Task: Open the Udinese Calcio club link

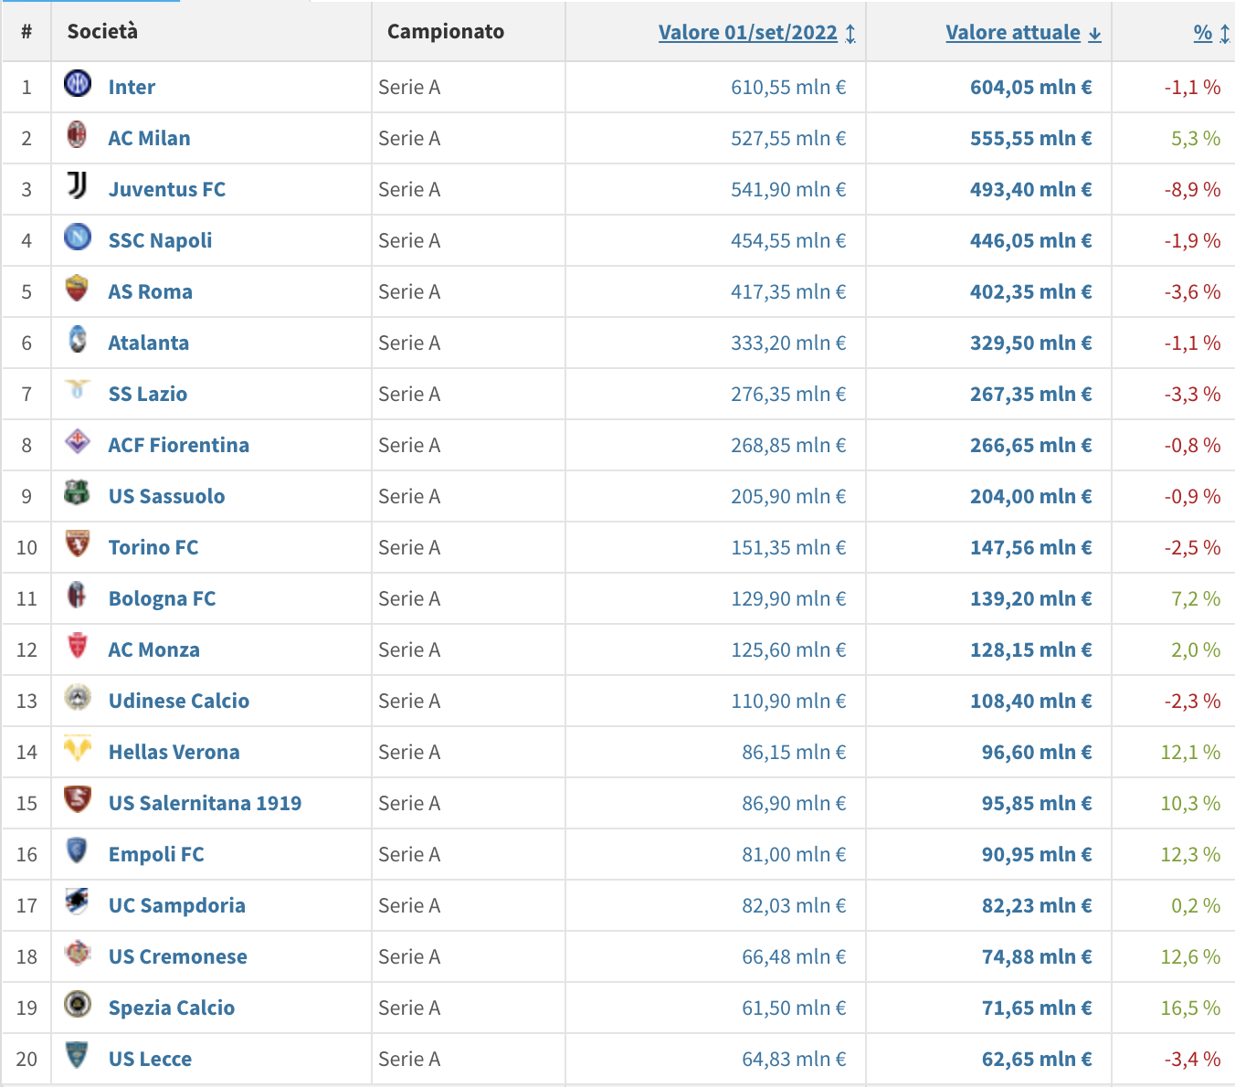Action: pyautogui.click(x=179, y=701)
